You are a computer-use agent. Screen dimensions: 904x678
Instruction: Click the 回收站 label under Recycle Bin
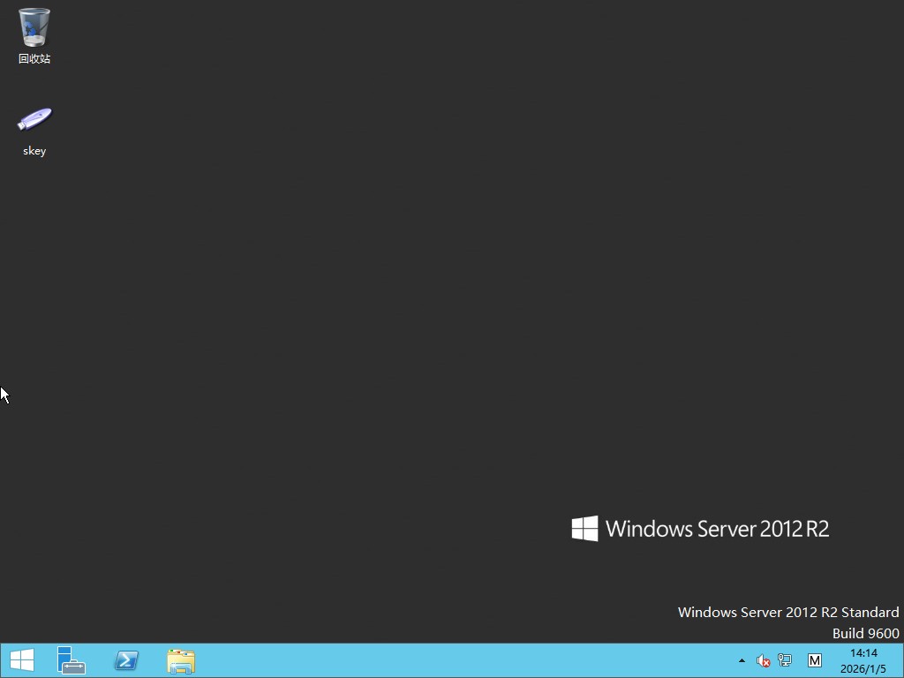tap(34, 59)
